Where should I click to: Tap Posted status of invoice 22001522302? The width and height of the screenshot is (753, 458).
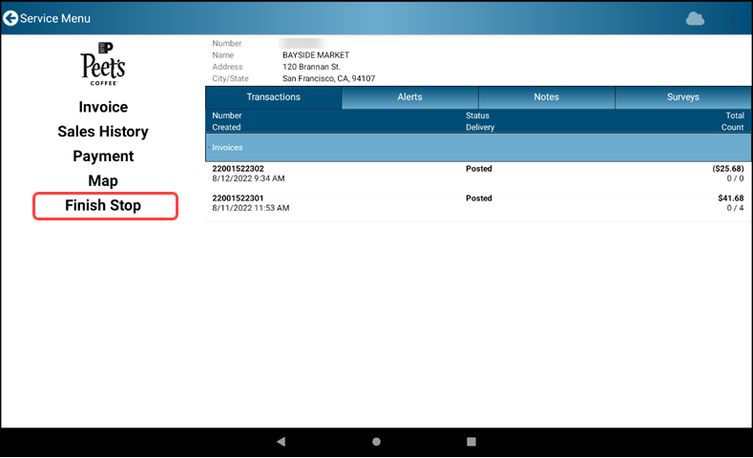click(479, 169)
